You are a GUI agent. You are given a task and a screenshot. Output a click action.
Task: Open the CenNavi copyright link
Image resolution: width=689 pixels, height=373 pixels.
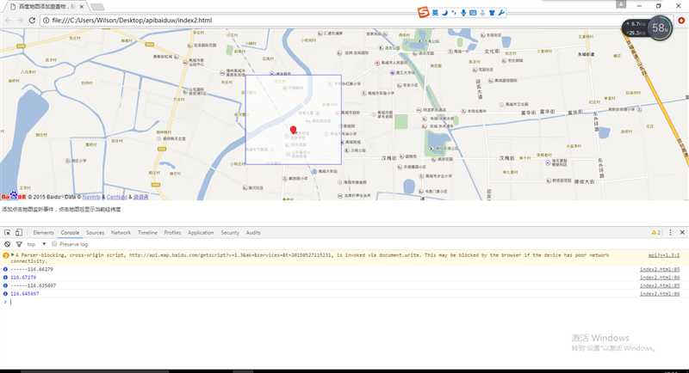click(x=116, y=197)
